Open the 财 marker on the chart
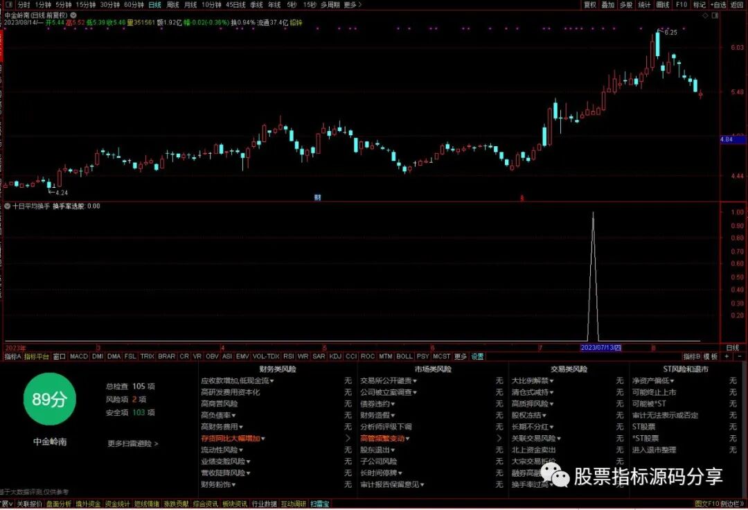The width and height of the screenshot is (748, 510). 318,197
